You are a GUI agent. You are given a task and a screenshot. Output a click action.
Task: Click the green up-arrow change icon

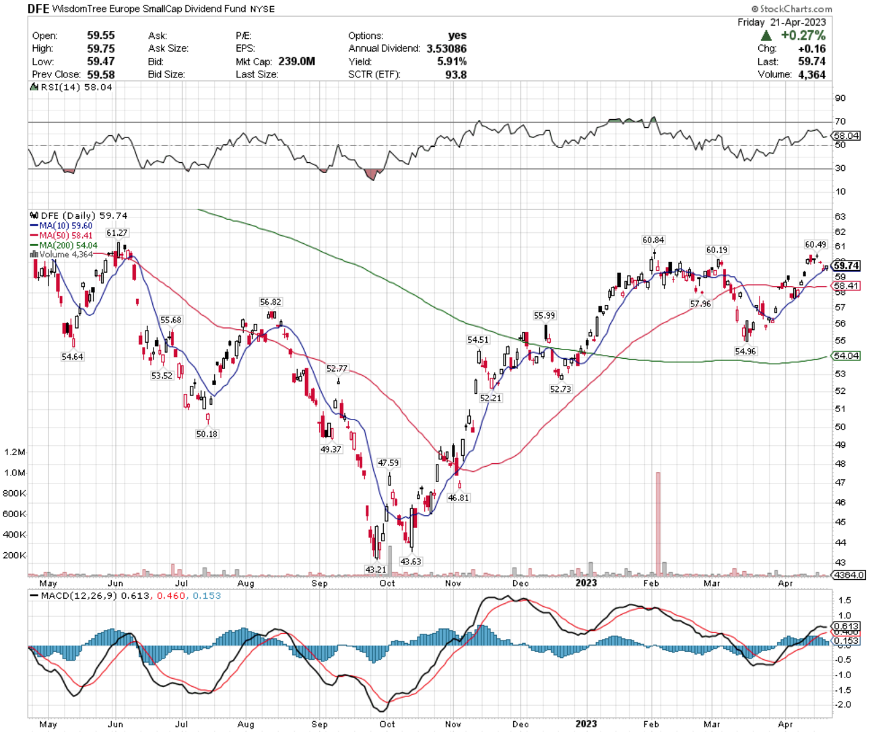click(x=766, y=35)
